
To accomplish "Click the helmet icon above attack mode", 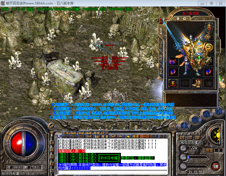I will point(197,138).
